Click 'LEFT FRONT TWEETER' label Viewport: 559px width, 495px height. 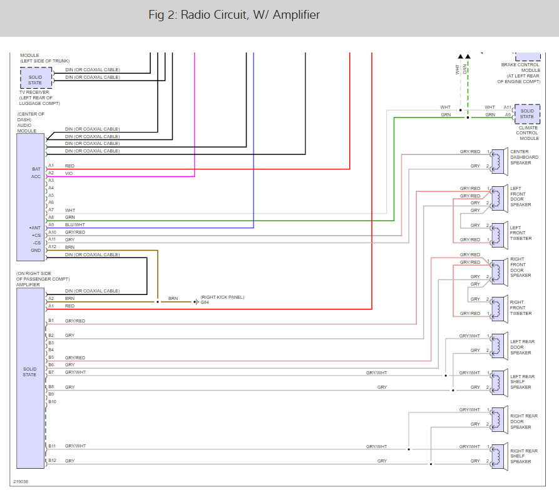(x=520, y=233)
